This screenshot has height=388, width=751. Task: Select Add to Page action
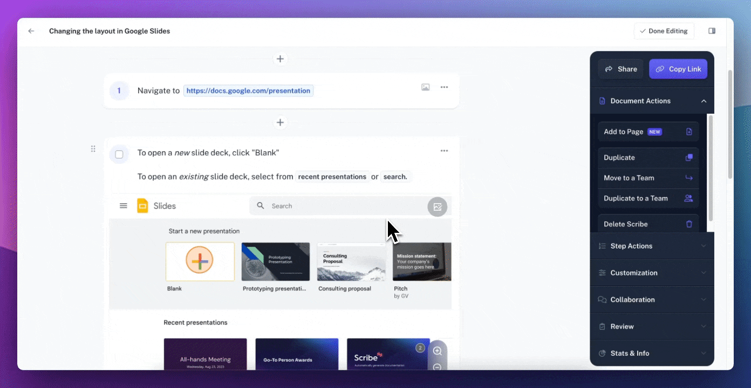(648, 131)
